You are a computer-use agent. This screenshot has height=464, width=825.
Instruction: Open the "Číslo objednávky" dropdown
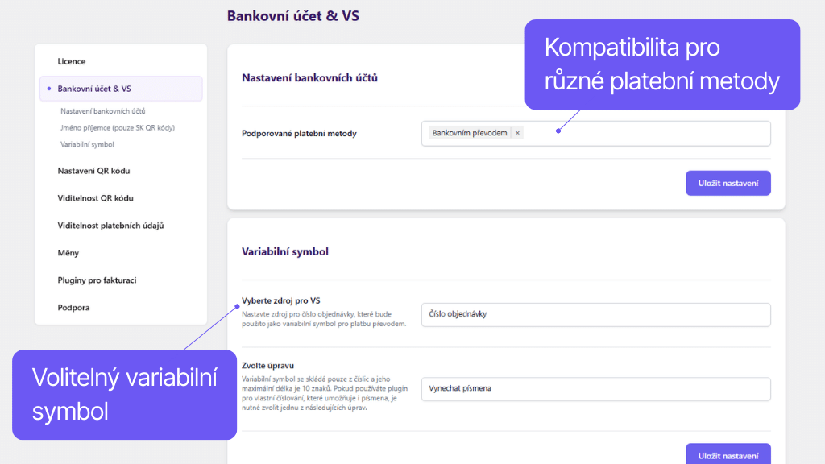point(596,314)
